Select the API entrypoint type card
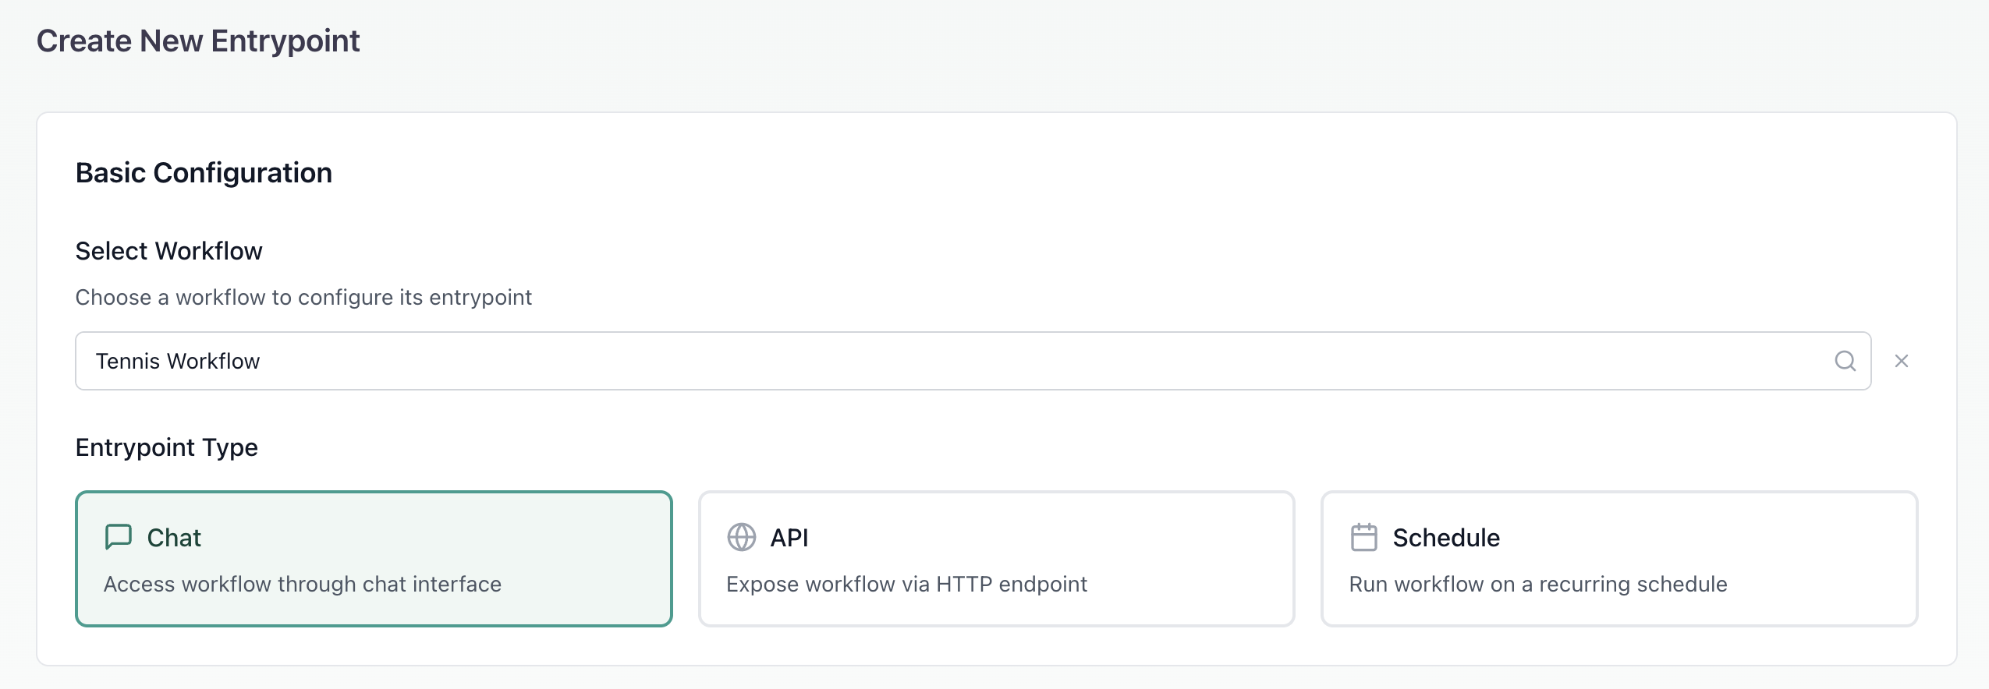This screenshot has height=689, width=1989. [996, 558]
